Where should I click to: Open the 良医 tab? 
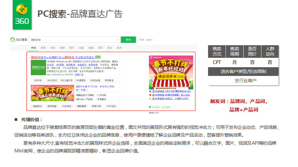81,48
